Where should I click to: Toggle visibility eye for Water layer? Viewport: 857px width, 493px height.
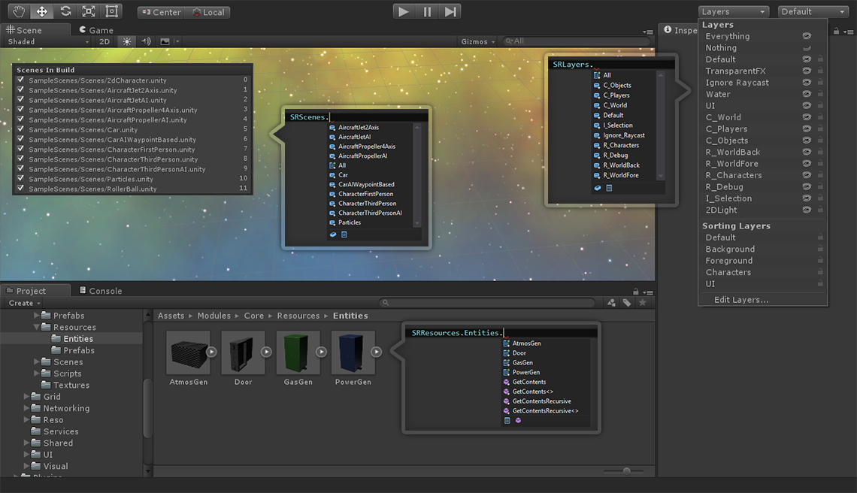pyautogui.click(x=807, y=94)
